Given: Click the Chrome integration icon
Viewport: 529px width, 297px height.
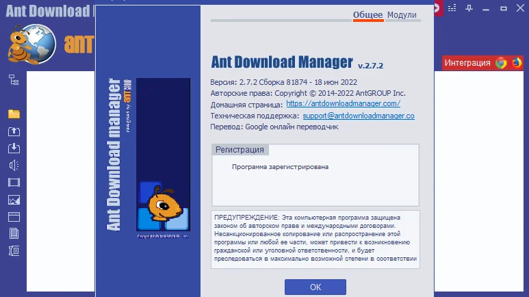Looking at the screenshot, I should coord(501,63).
